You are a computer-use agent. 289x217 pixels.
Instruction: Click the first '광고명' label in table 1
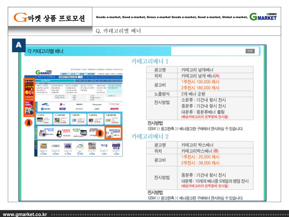click(x=160, y=70)
